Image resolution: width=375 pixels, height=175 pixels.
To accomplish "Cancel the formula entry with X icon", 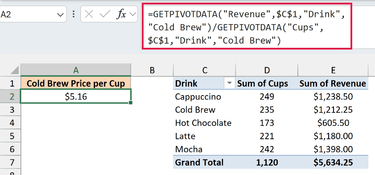I will tap(89, 15).
